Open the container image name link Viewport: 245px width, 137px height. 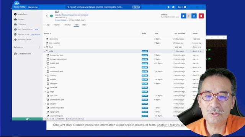point(72,15)
